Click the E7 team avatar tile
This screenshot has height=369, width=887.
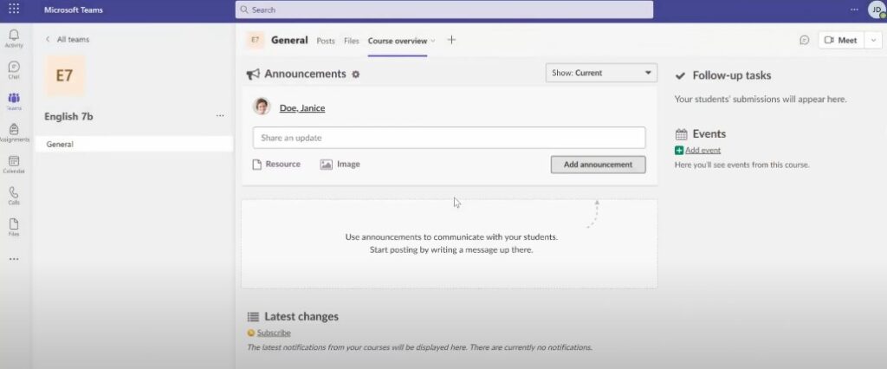[x=64, y=76]
